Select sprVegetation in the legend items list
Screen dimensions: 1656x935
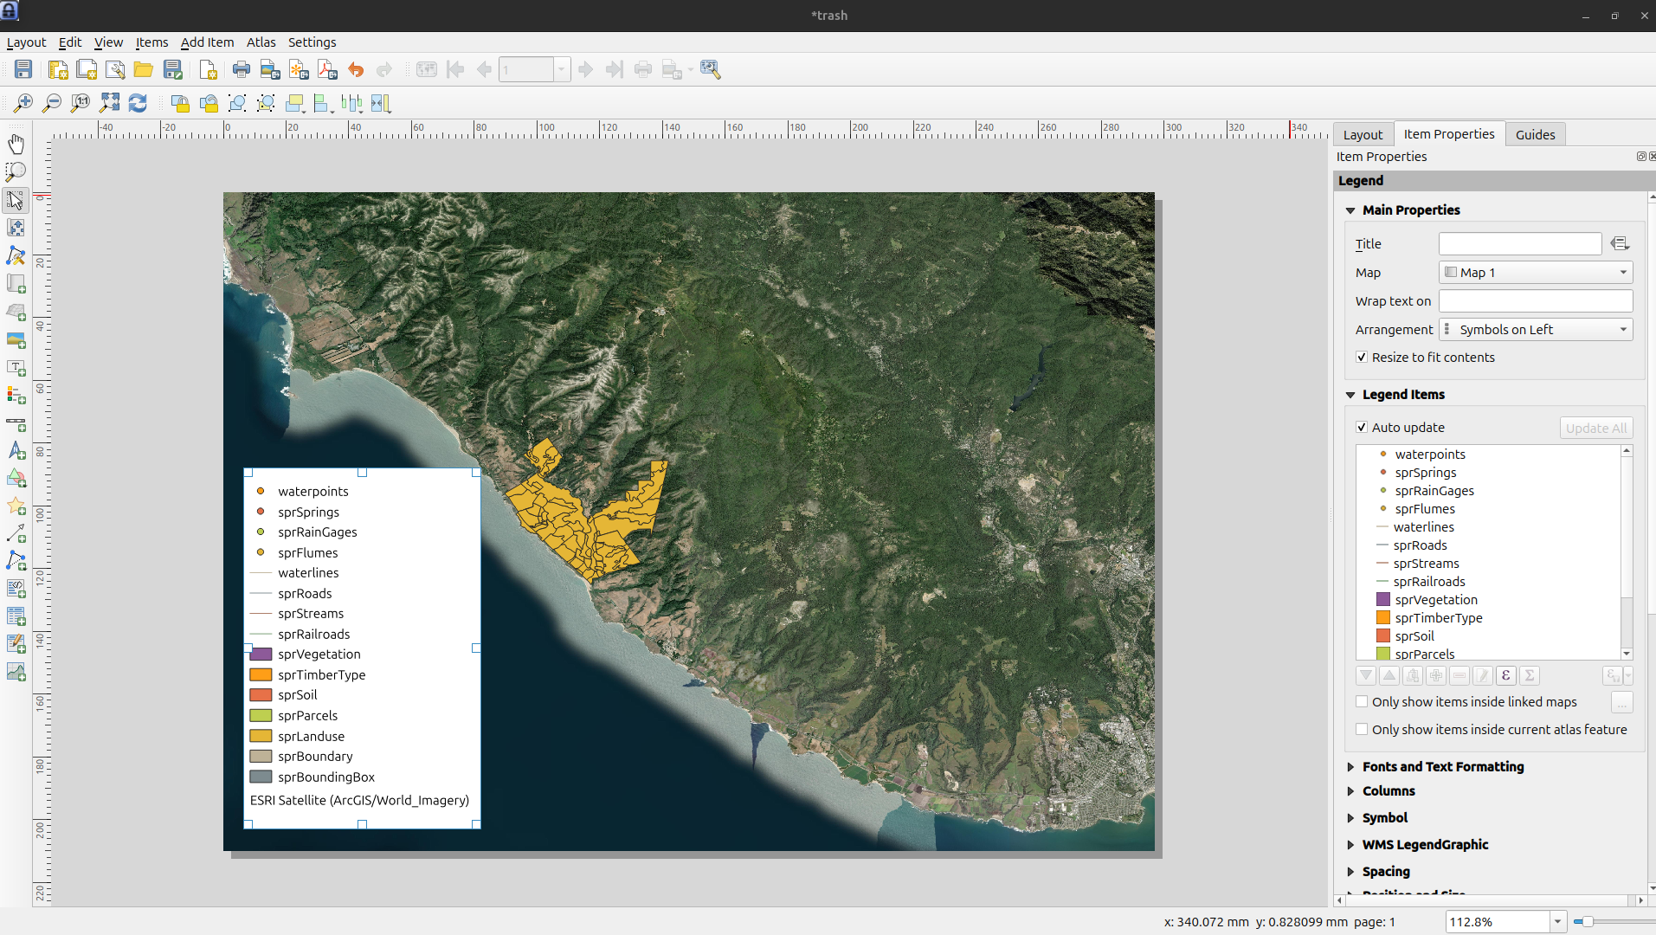[x=1435, y=600]
